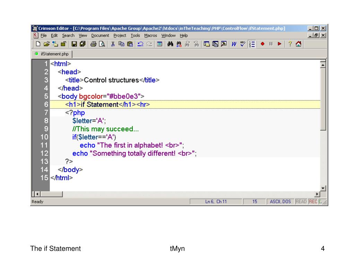Save the file with the floppy icon
Screen dimensions: 355x266
[x=74, y=44]
